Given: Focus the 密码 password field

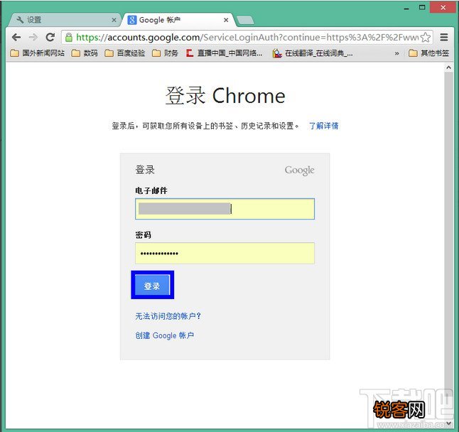Looking at the screenshot, I should pos(225,253).
